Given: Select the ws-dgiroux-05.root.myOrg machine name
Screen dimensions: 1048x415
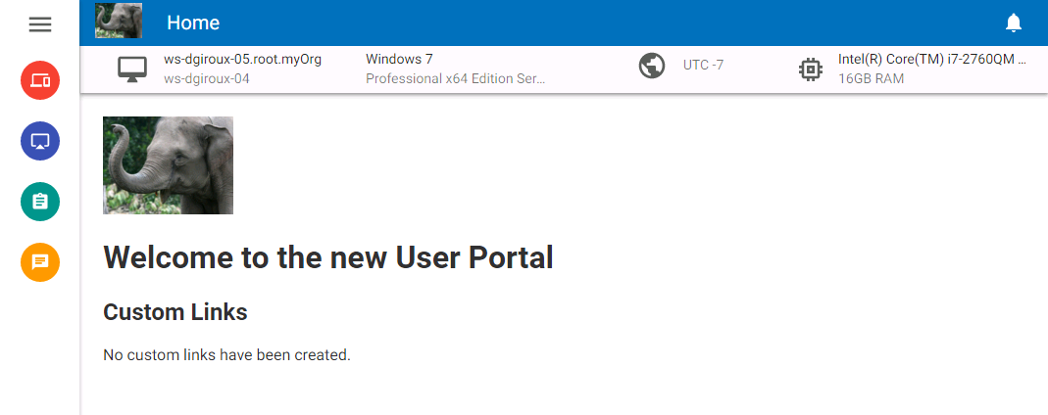Looking at the screenshot, I should click(242, 59).
